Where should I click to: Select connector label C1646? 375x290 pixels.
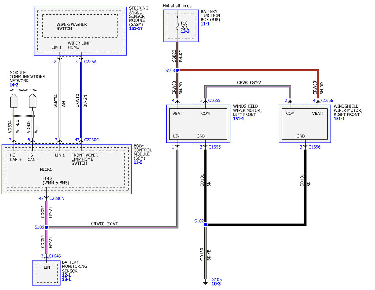coord(55,256)
